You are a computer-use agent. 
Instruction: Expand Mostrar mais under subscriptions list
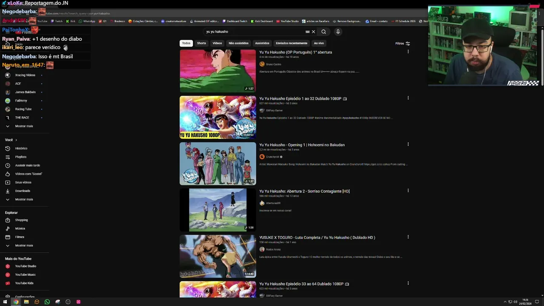pos(24,126)
